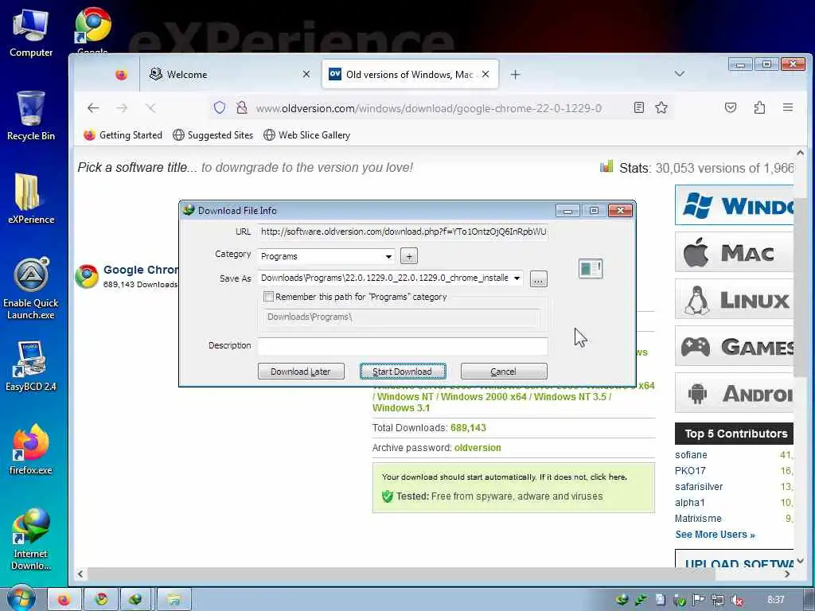Viewport: 815px width, 611px height.
Task: Click Firefox taskbar button
Action: click(64, 600)
